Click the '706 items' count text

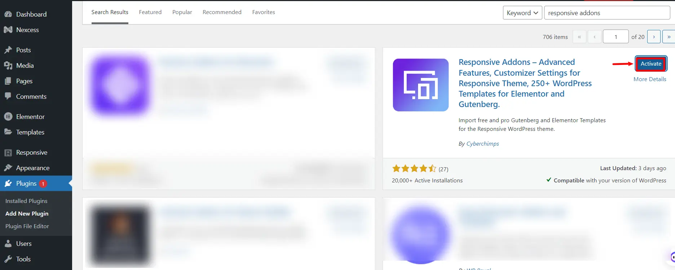click(555, 37)
